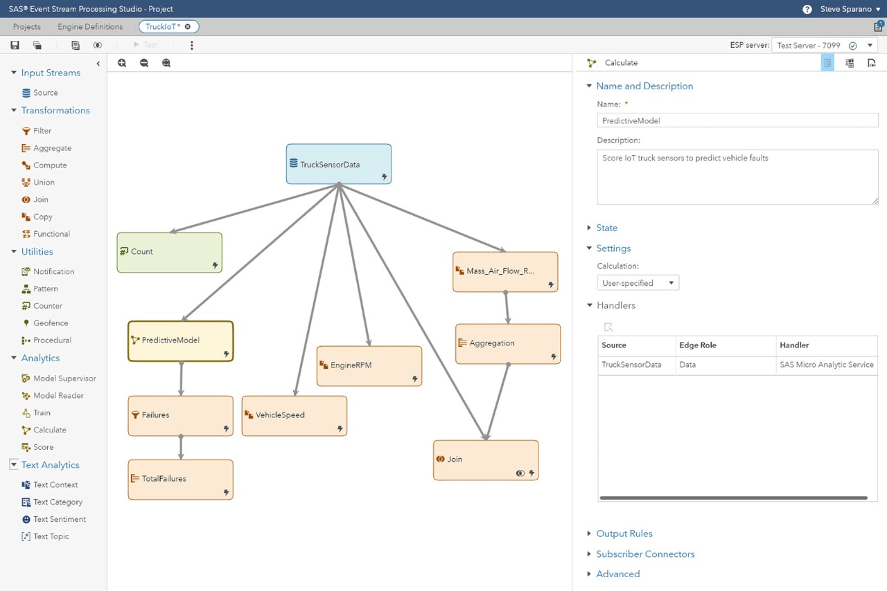Select the TruckSensorData source node

click(x=339, y=164)
